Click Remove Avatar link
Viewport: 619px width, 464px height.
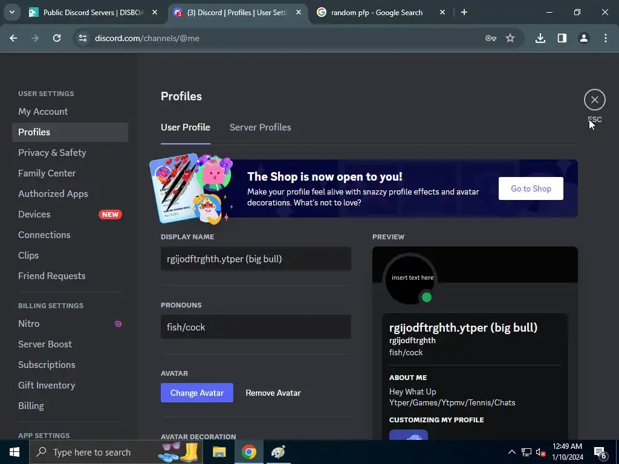pos(273,393)
